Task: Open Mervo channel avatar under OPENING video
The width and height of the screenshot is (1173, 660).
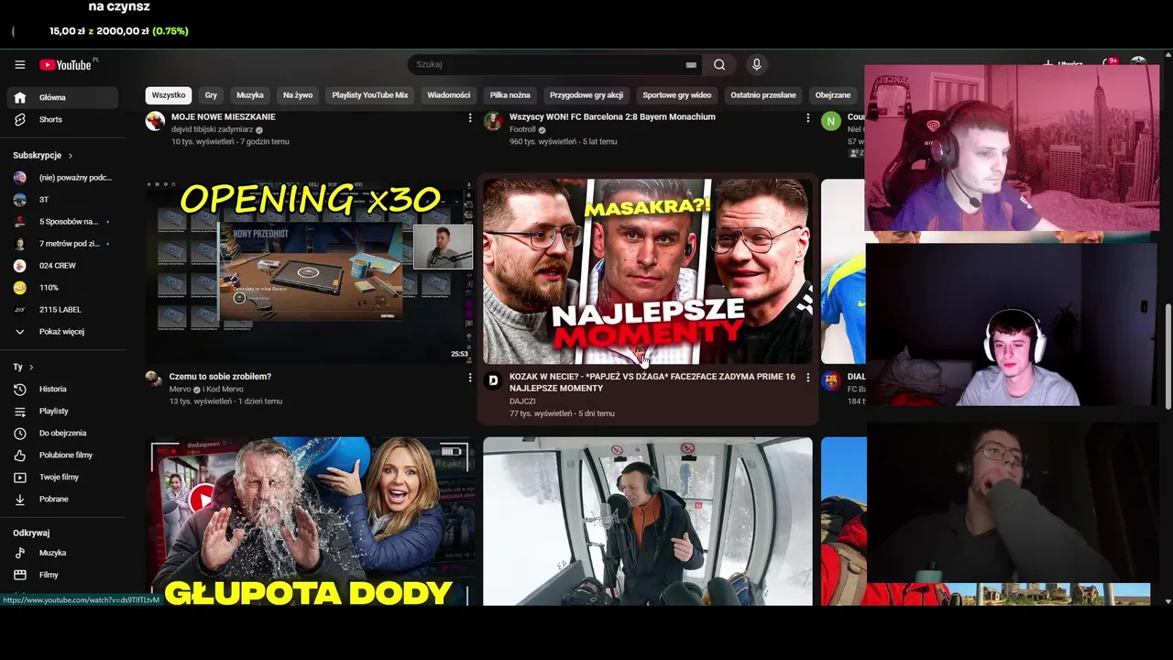Action: pyautogui.click(x=155, y=379)
